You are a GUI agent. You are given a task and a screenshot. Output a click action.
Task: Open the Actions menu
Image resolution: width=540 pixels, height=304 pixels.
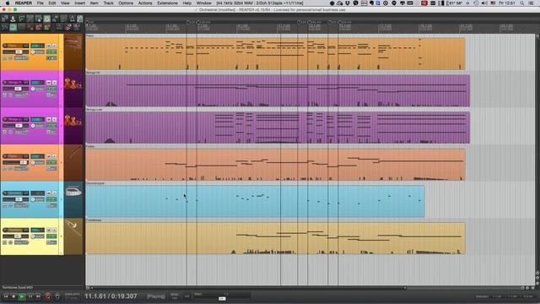145,3
